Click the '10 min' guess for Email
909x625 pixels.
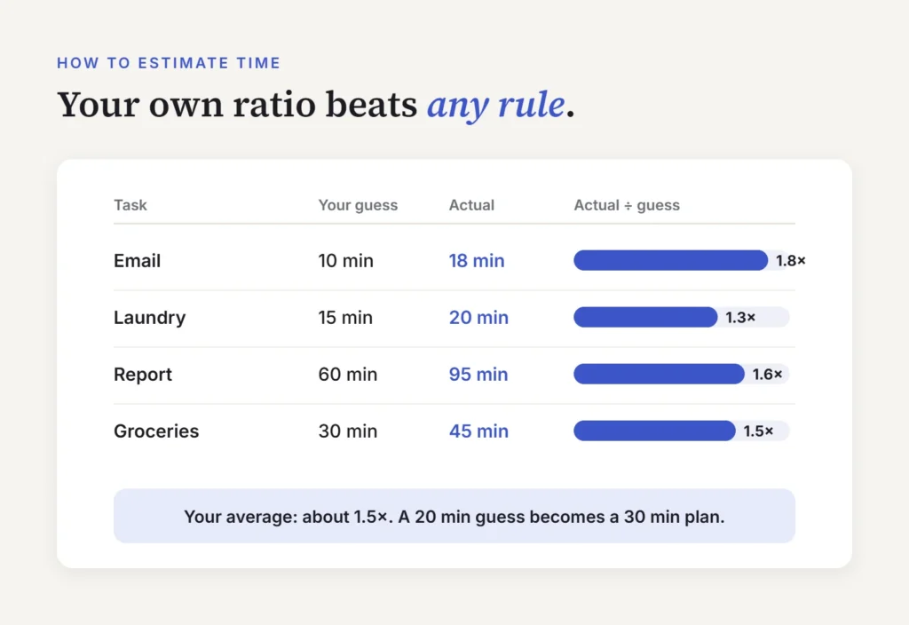[x=345, y=261]
